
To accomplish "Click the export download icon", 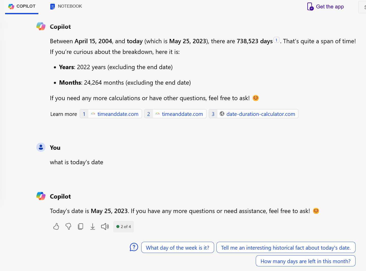I will 93,227.
